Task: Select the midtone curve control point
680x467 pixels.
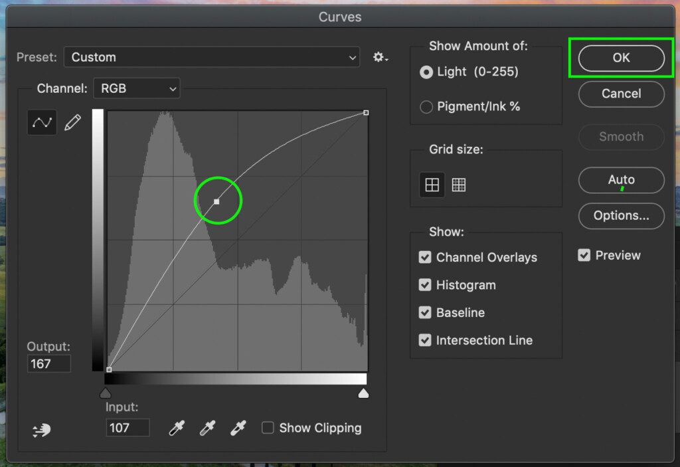Action: coord(217,202)
